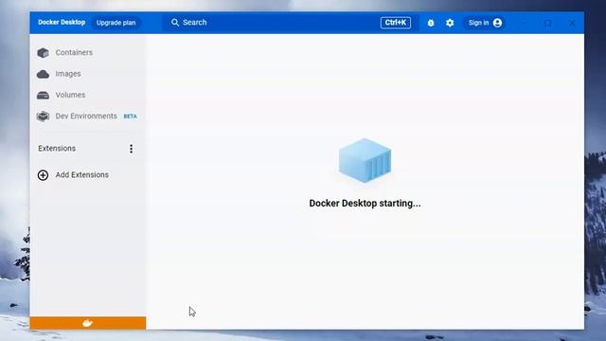Click the Sign in button
Screen dimensions: 606x341
tap(485, 23)
